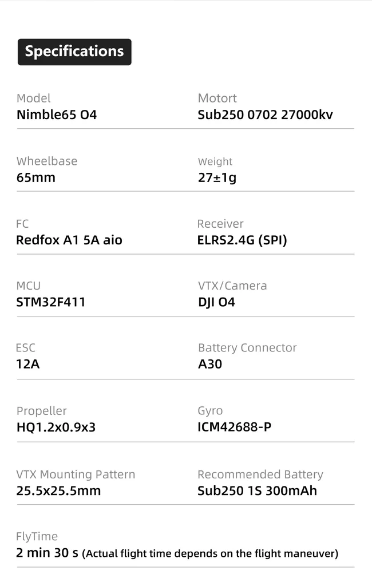Select the 12A ESC value
This screenshot has width=372, height=586.
pos(27,364)
